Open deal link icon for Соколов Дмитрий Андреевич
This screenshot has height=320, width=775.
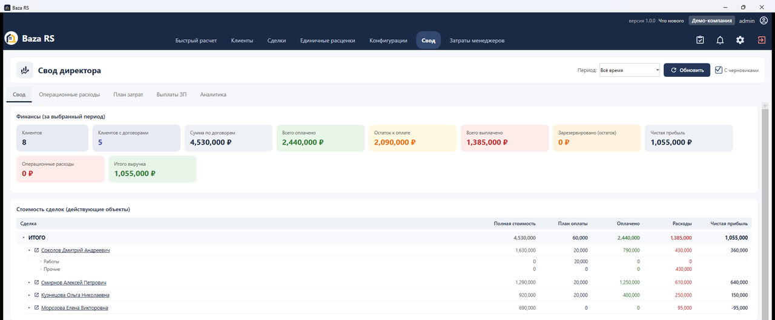[x=36, y=250]
